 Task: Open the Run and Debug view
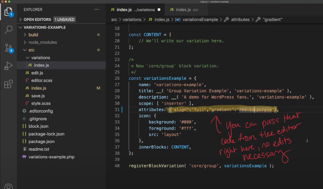click(x=8, y=66)
